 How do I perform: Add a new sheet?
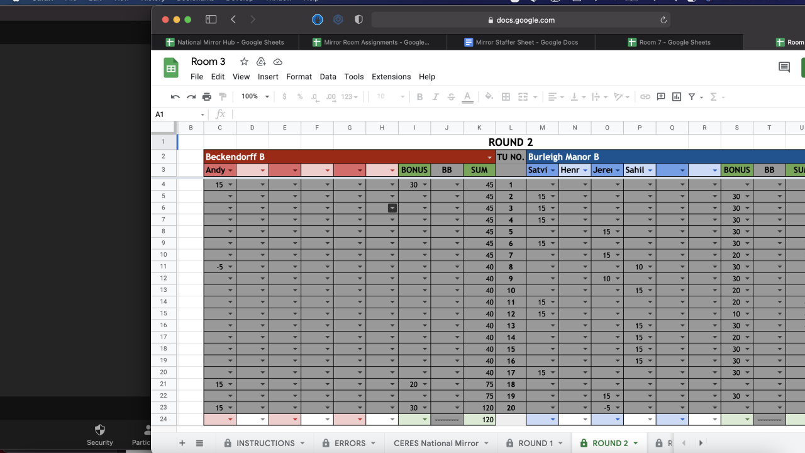(182, 443)
